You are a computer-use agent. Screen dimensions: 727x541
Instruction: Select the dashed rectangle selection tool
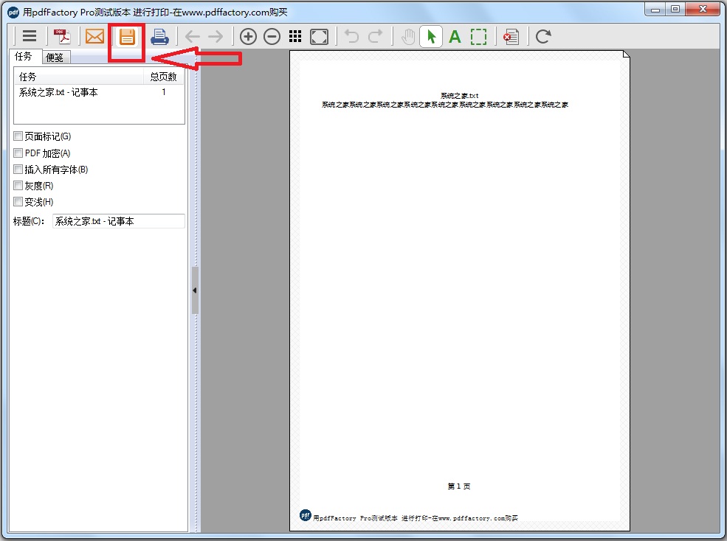tap(478, 37)
